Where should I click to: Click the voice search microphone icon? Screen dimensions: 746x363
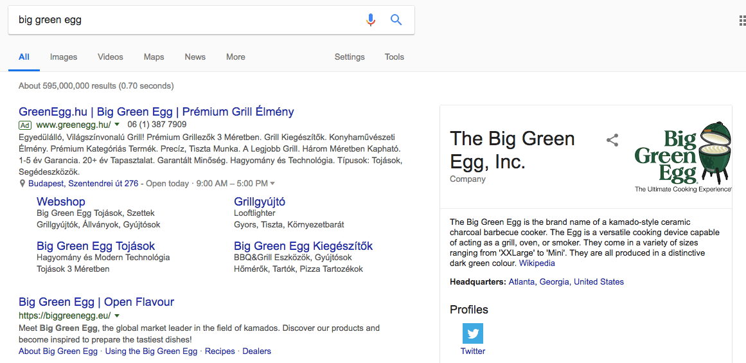[371, 19]
